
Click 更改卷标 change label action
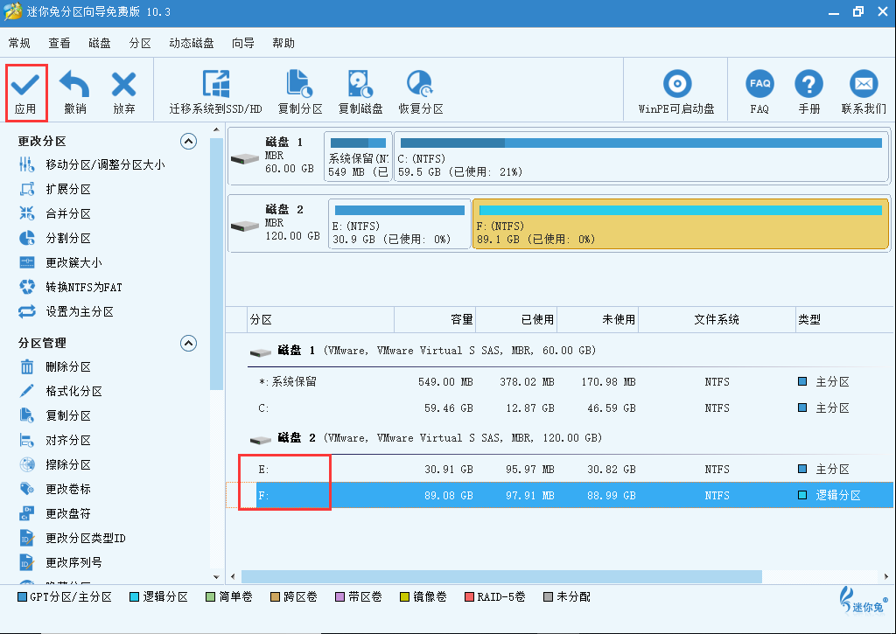pos(55,489)
